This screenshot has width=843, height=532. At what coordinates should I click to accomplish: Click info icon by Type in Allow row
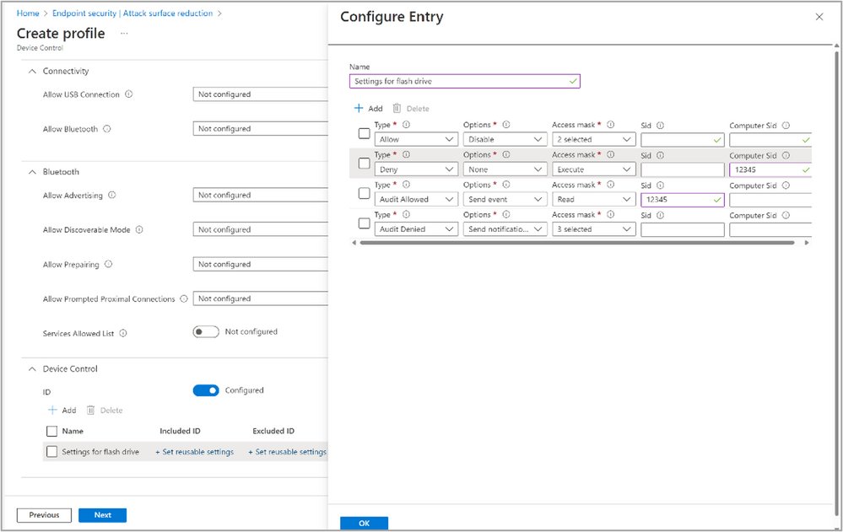pos(407,125)
